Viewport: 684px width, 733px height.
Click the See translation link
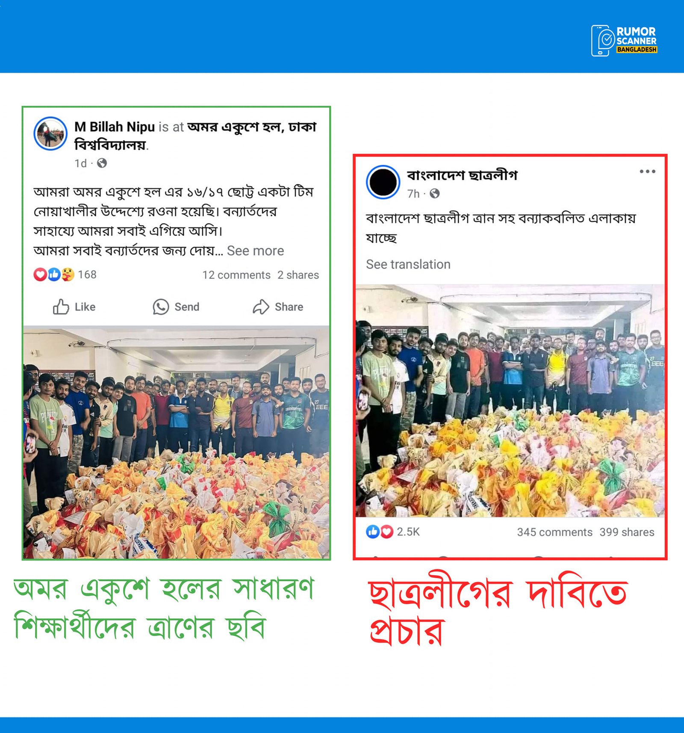pos(408,264)
